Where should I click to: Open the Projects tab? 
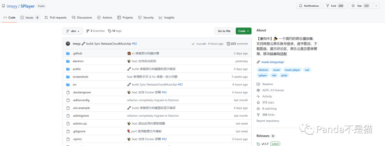pyautogui.click(x=125, y=17)
